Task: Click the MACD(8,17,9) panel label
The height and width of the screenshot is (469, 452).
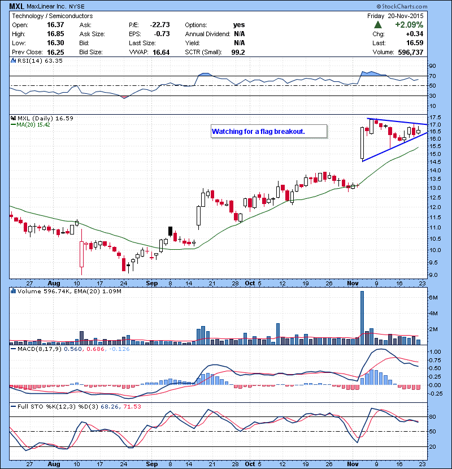Action: pyautogui.click(x=40, y=349)
